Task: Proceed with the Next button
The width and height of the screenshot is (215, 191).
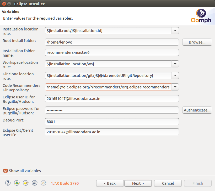Action: (138, 183)
